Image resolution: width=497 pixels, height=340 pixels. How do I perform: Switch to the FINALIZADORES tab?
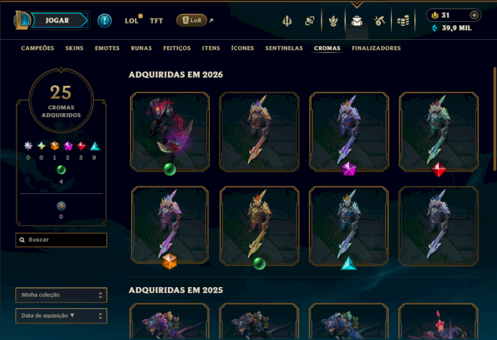pos(376,48)
